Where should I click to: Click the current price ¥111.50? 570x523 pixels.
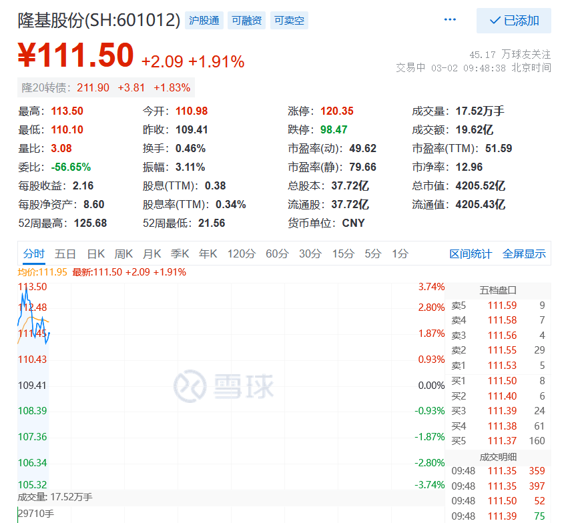pos(76,55)
